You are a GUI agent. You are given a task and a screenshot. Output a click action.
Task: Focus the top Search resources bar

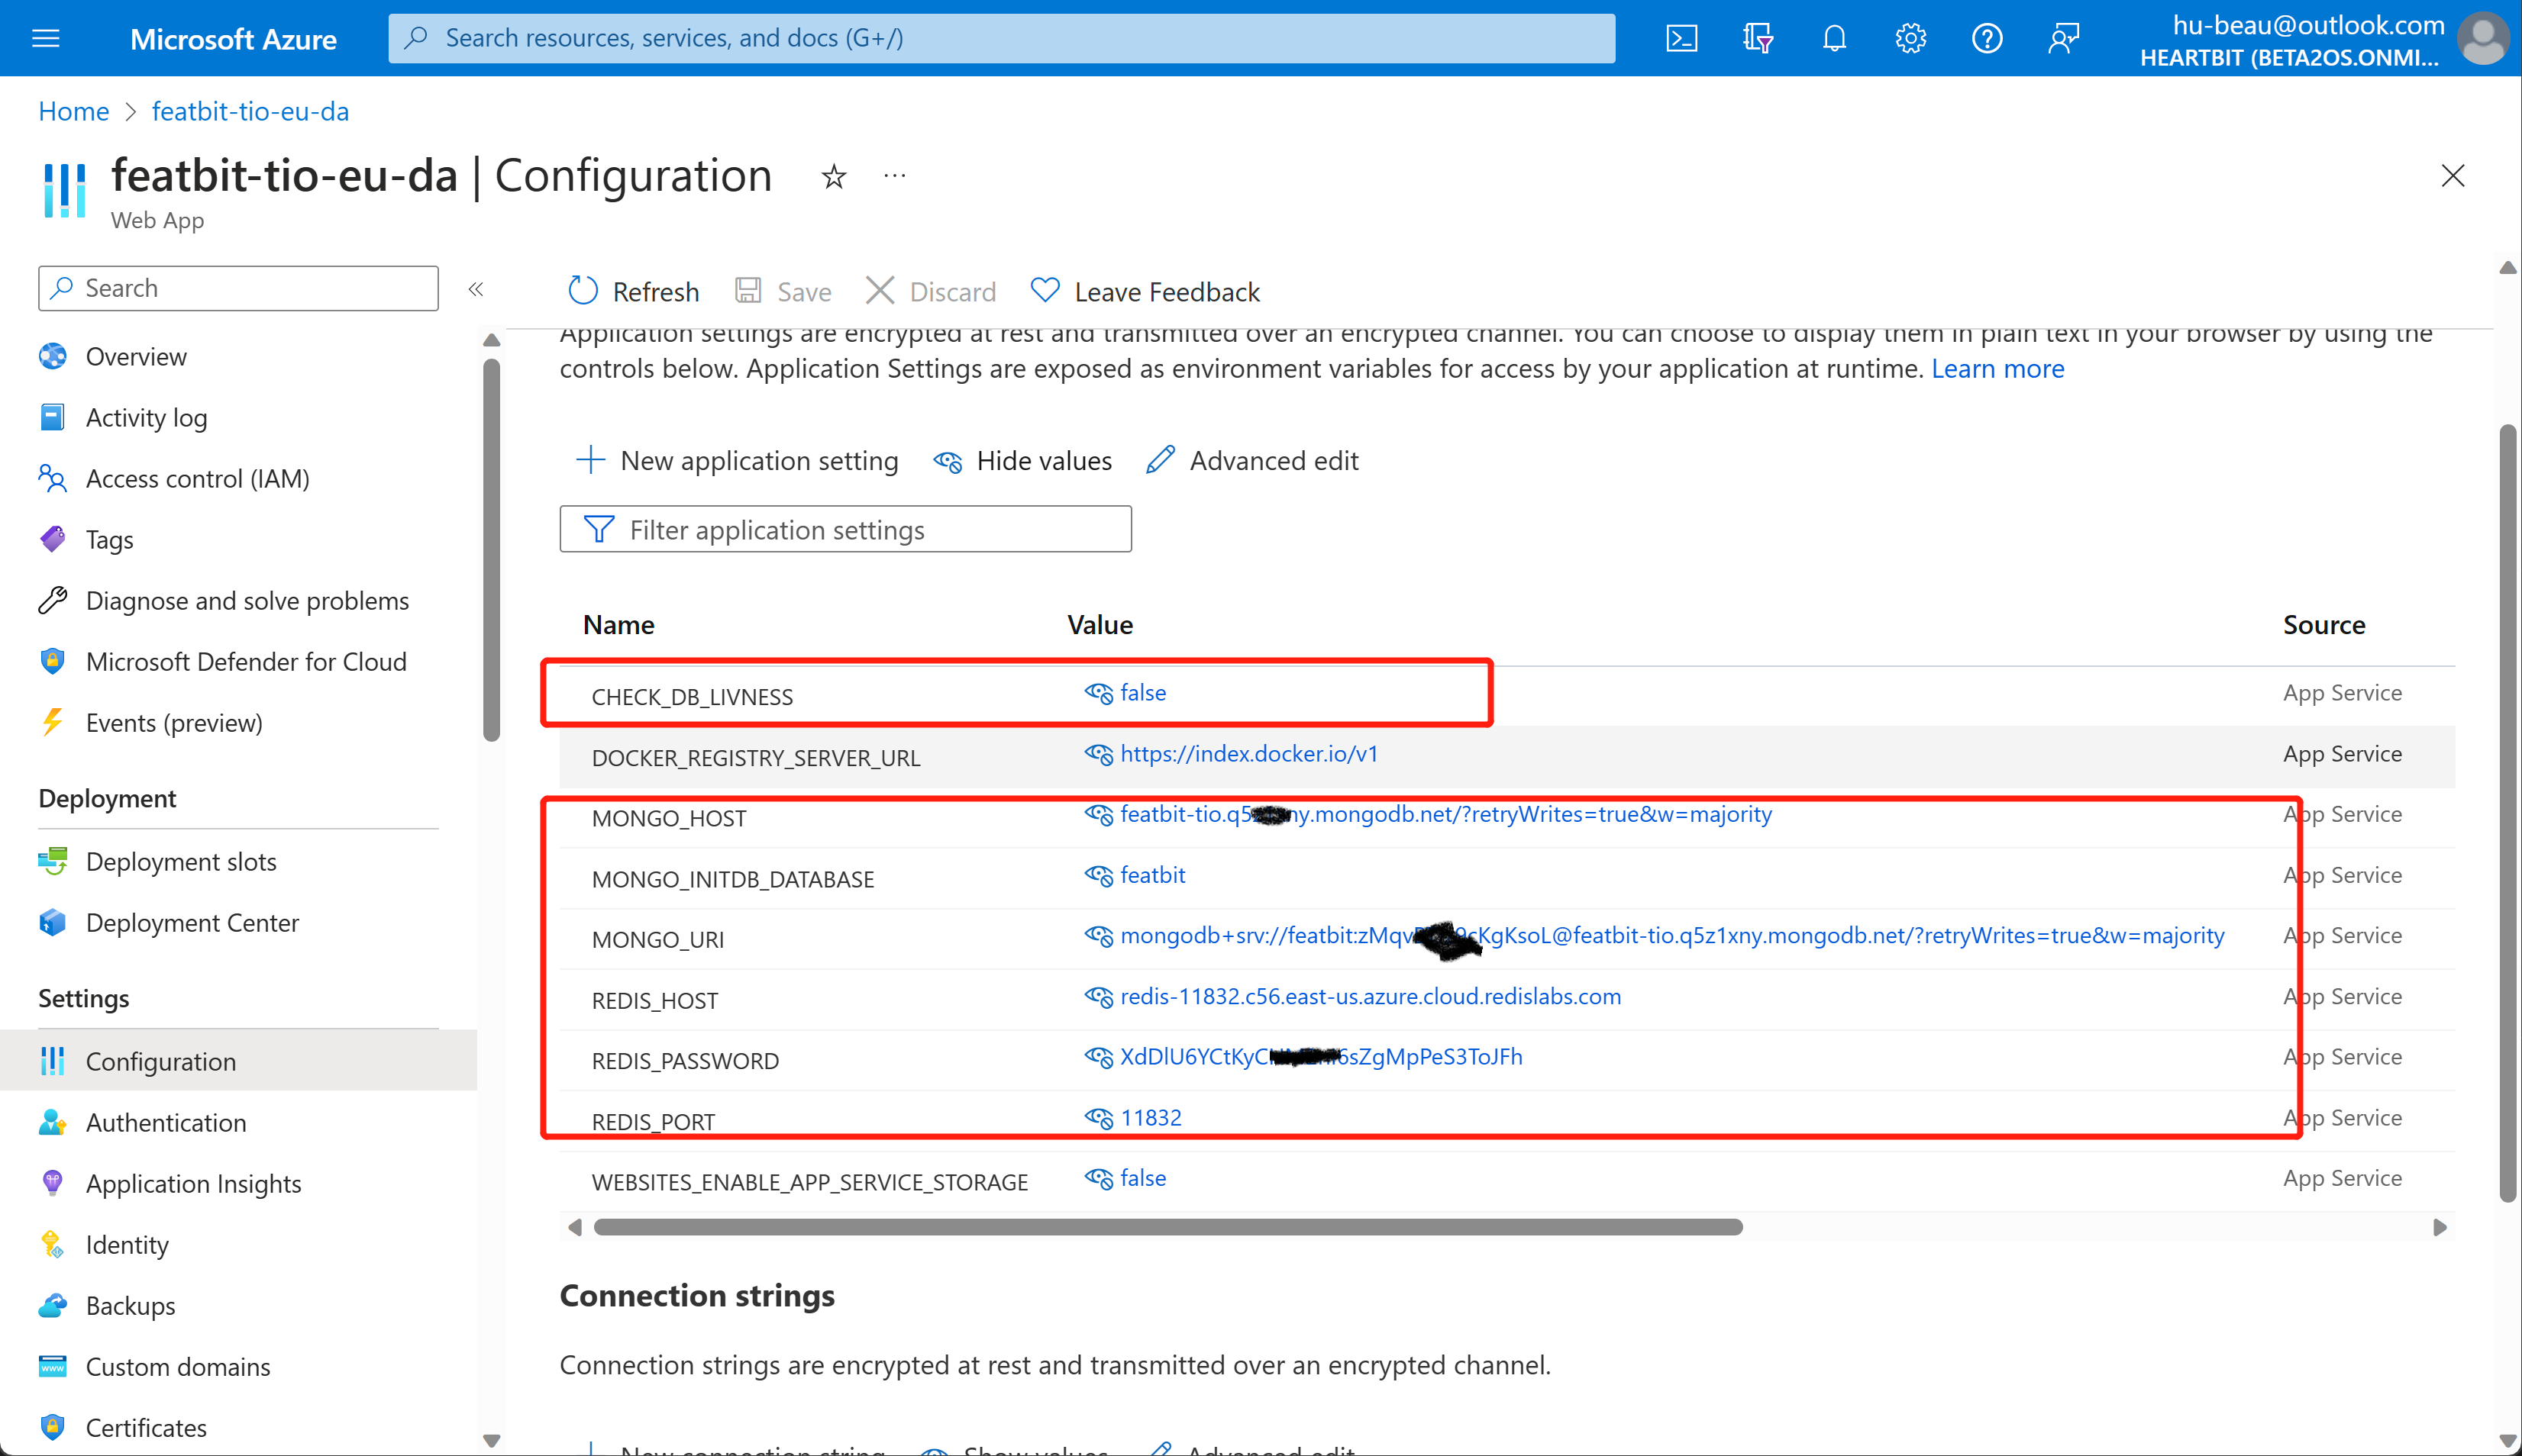[1002, 38]
